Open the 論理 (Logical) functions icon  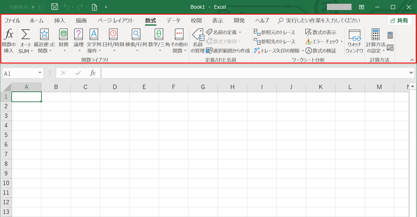79,34
